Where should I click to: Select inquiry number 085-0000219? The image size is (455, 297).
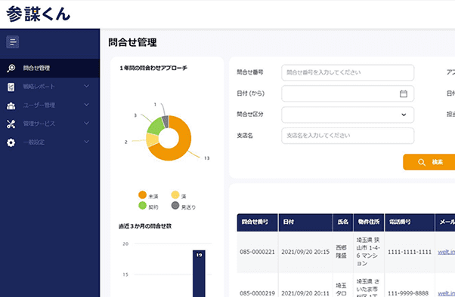(x=257, y=293)
